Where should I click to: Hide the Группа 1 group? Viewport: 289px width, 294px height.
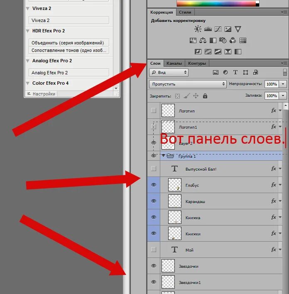click(154, 156)
